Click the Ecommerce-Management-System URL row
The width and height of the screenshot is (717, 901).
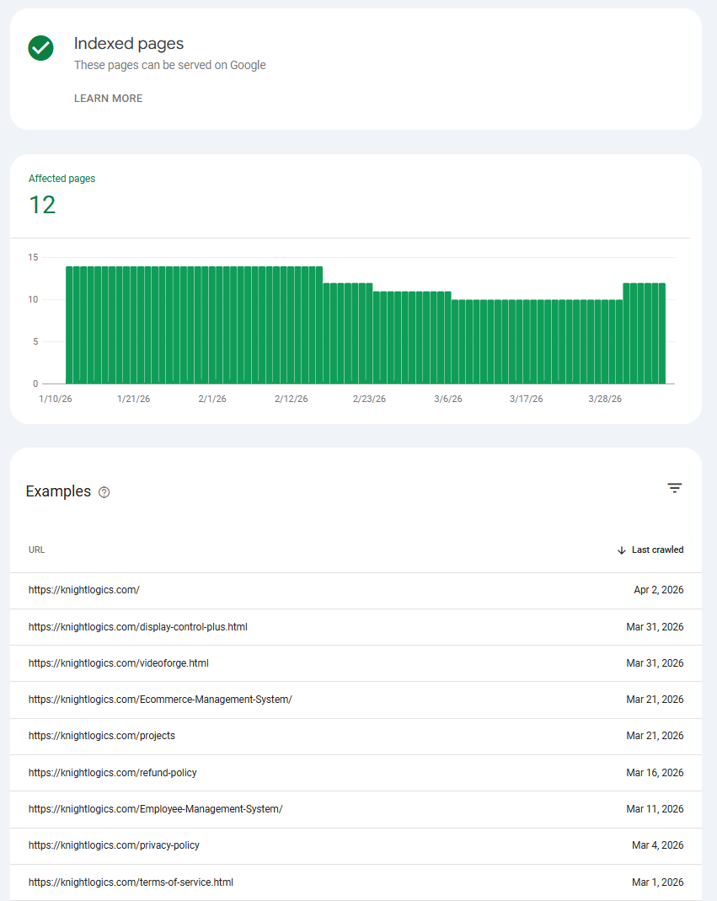[x=160, y=699]
